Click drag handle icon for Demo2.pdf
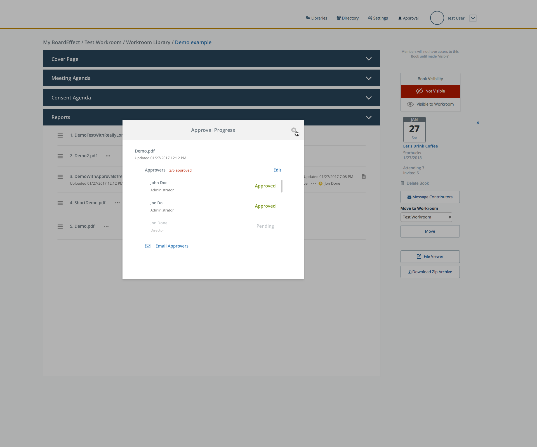 [60, 156]
